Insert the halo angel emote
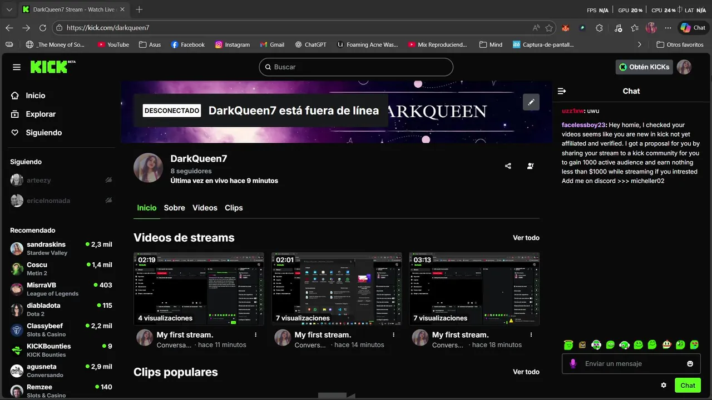The image size is (712, 400). pos(568,345)
